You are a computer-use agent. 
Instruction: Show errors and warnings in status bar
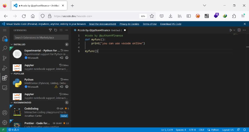pos(14,130)
